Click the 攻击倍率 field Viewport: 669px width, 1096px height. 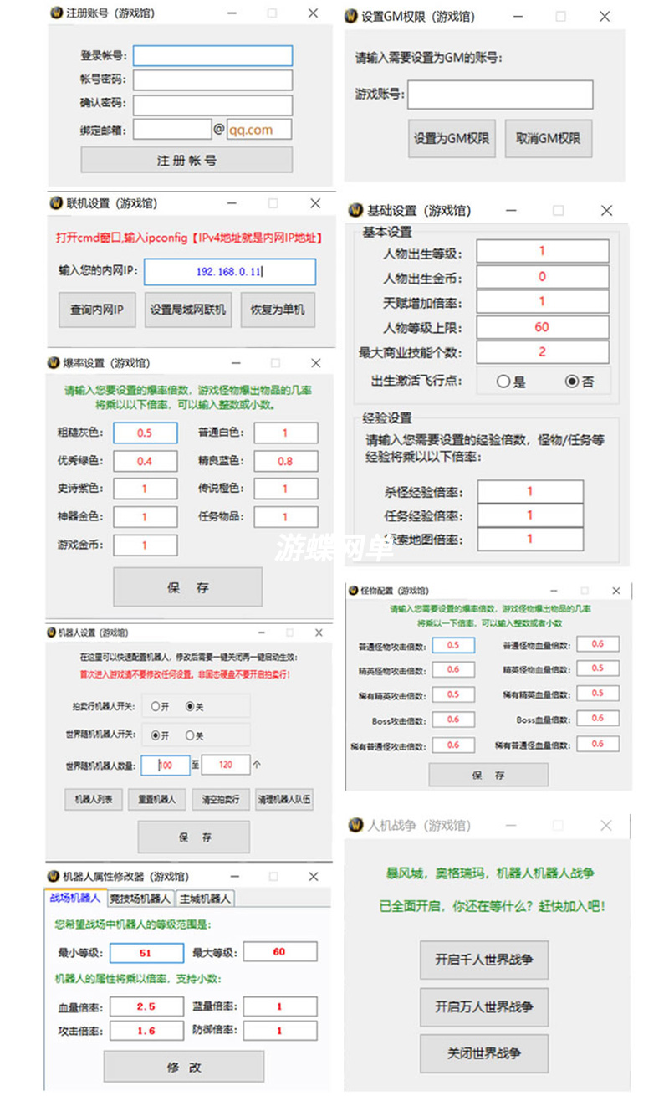click(x=146, y=1031)
